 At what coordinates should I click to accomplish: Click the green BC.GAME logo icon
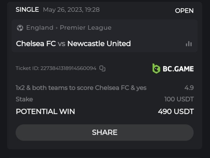click(156, 68)
